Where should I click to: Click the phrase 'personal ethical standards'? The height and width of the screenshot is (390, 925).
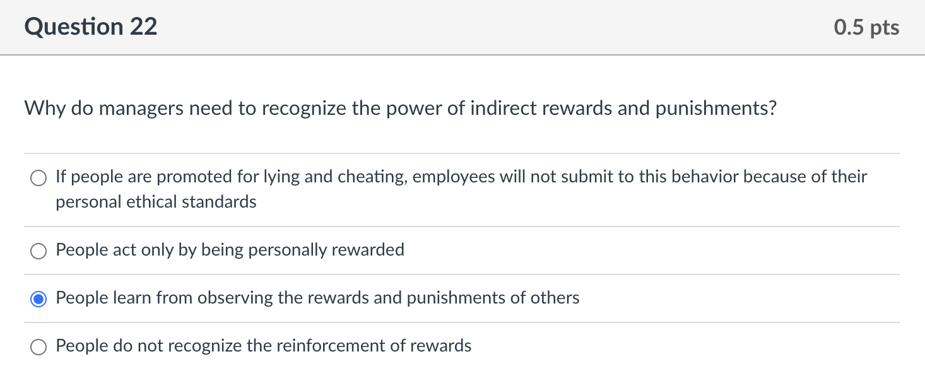155,202
